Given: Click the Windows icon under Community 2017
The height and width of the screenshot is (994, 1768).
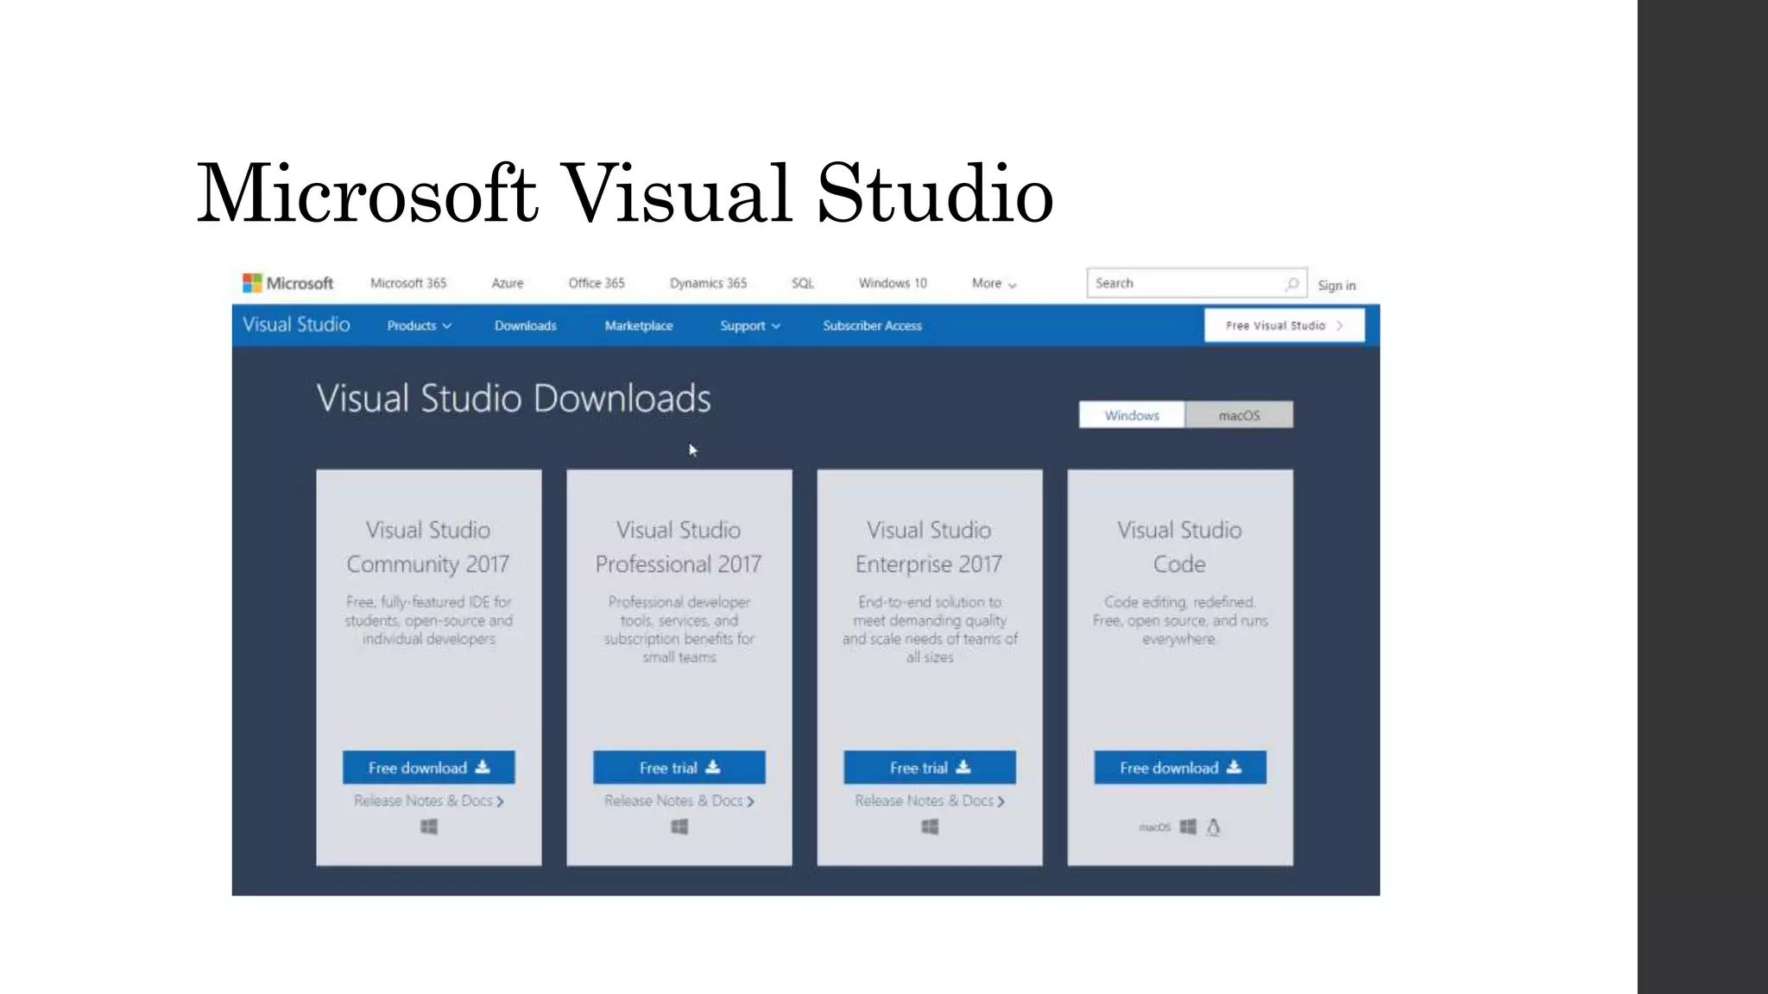Looking at the screenshot, I should pos(429,827).
